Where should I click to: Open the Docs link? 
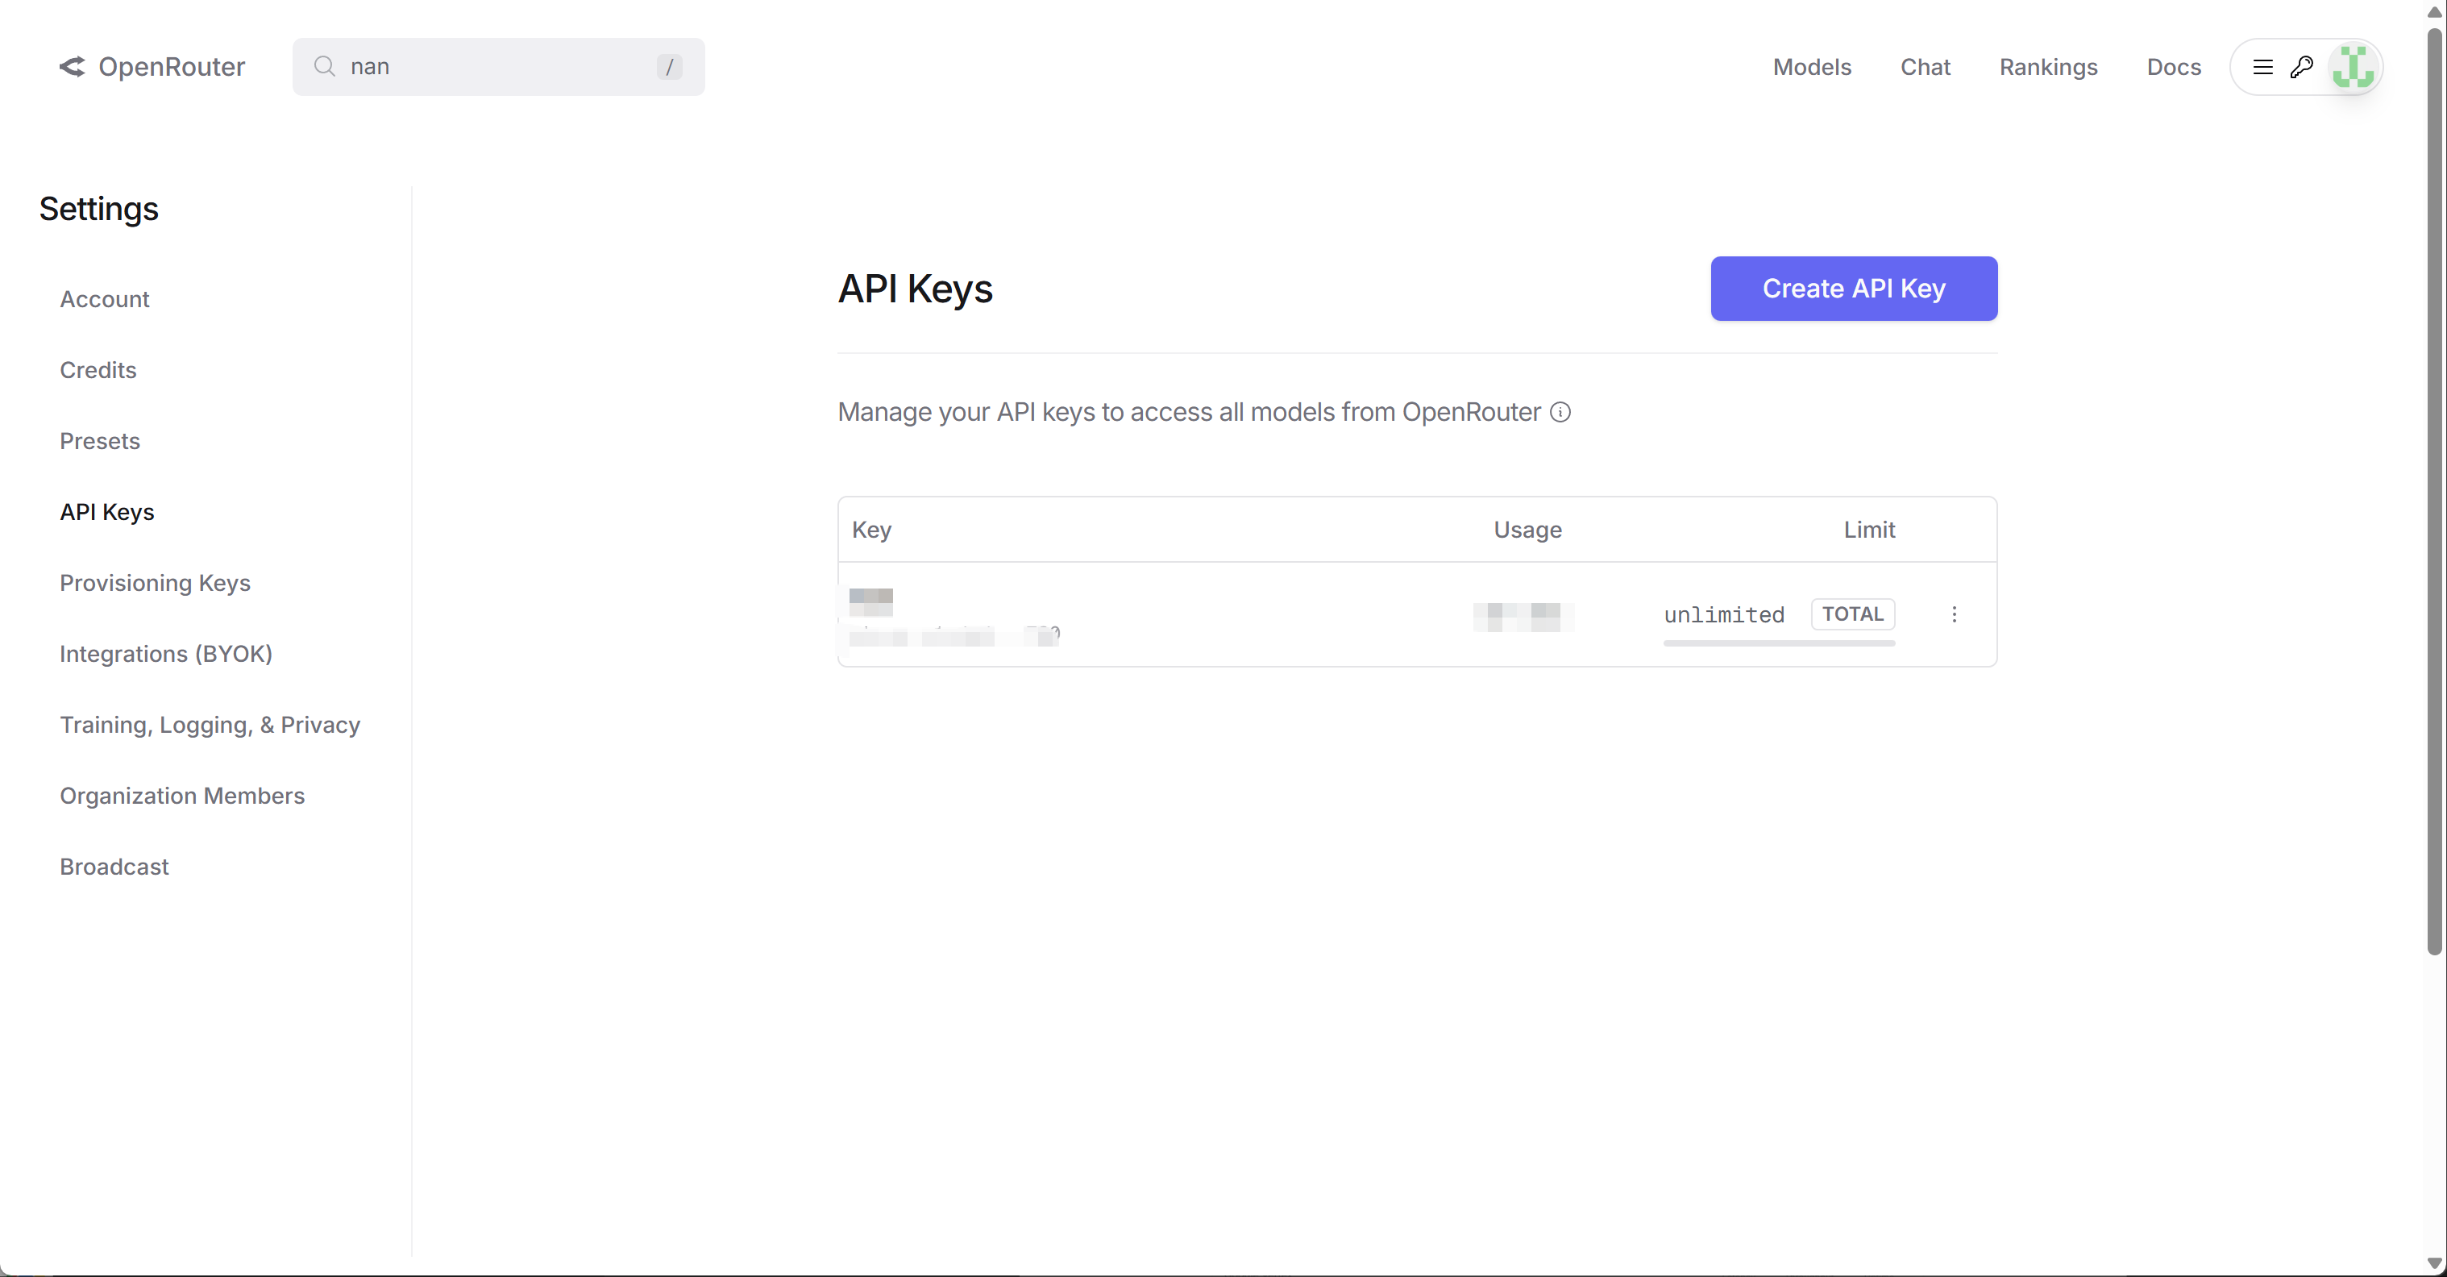tap(2174, 66)
